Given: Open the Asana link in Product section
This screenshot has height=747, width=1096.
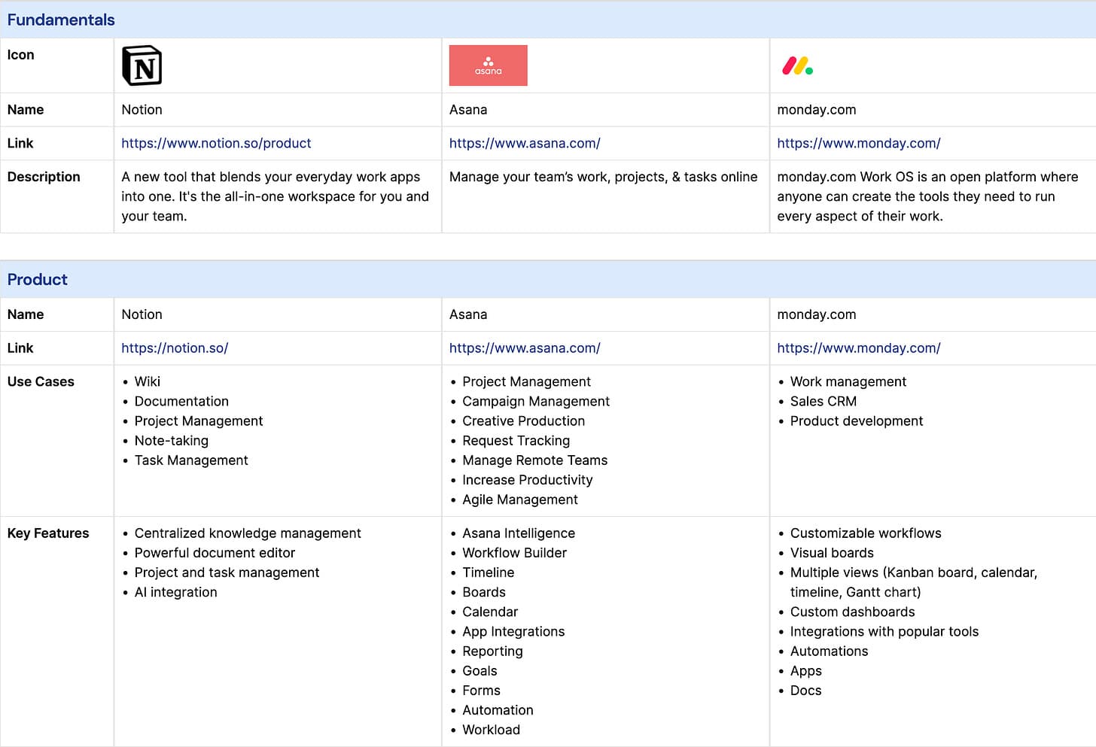Looking at the screenshot, I should pyautogui.click(x=524, y=348).
